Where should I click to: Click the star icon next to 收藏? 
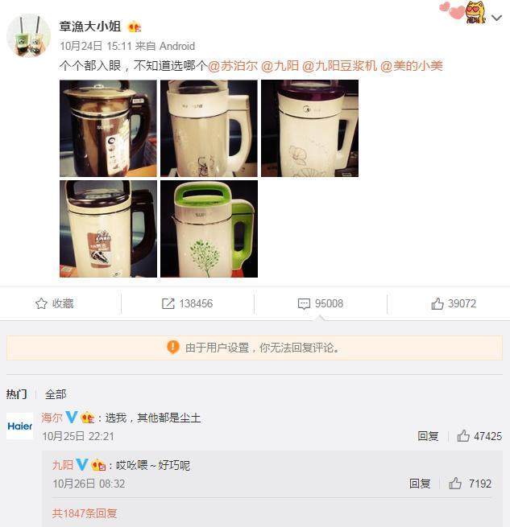click(x=41, y=303)
